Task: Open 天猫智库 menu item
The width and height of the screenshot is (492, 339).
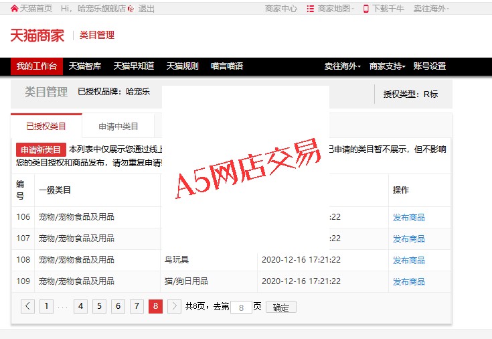Action: 85,66
